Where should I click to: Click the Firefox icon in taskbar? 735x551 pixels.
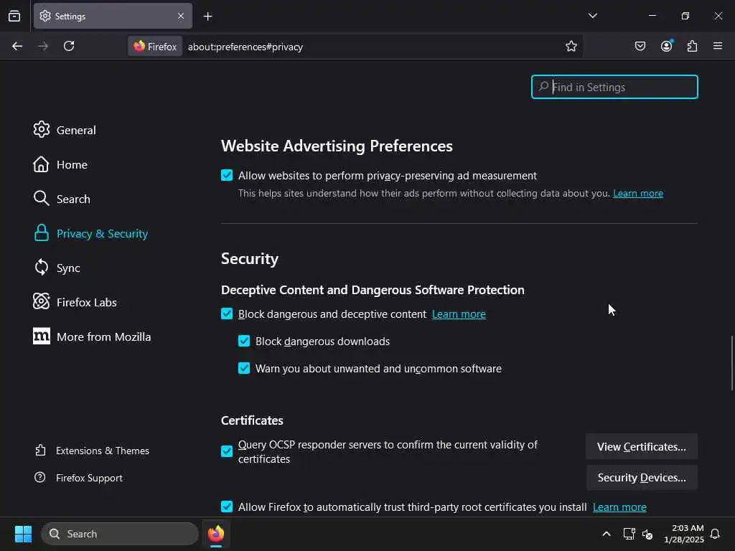(216, 534)
